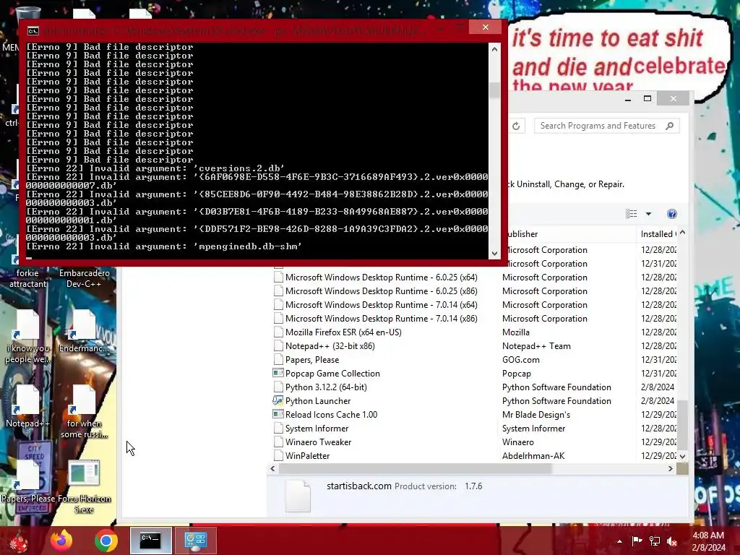
Task: Close the Command Prompt window
Action: (486, 27)
